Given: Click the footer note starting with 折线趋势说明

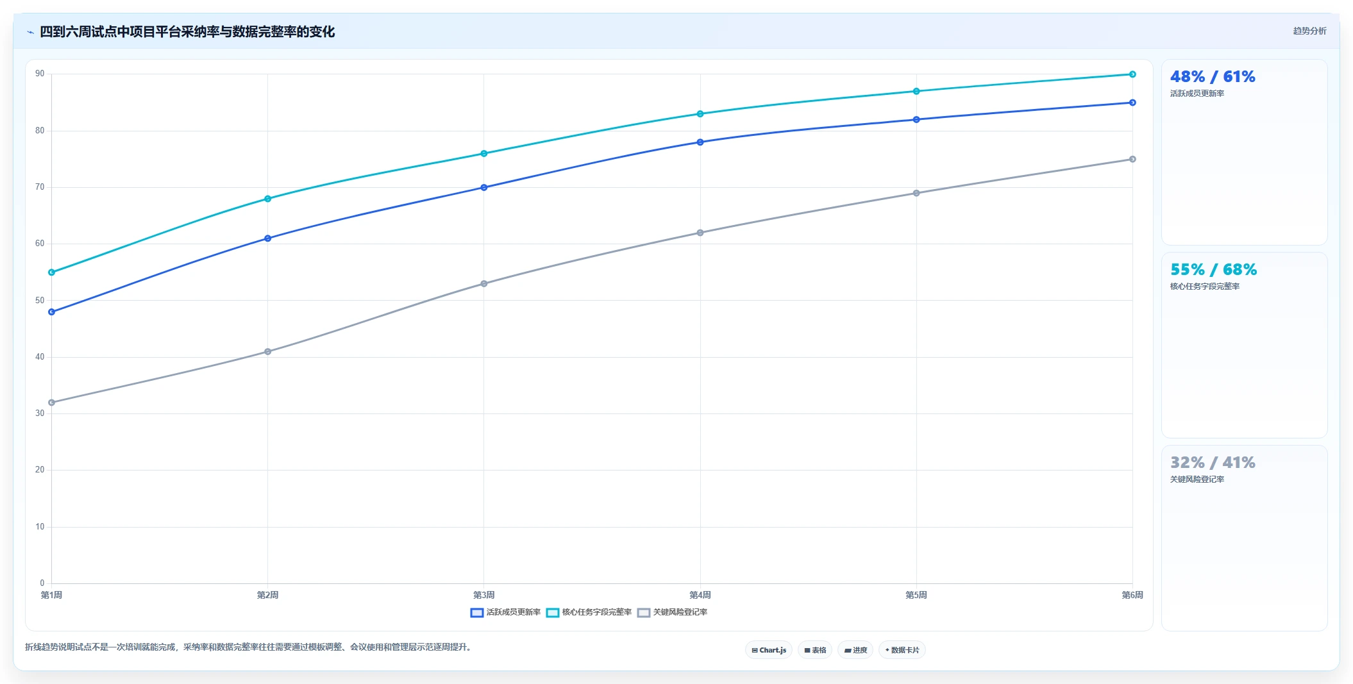Looking at the screenshot, I should pyautogui.click(x=249, y=647).
